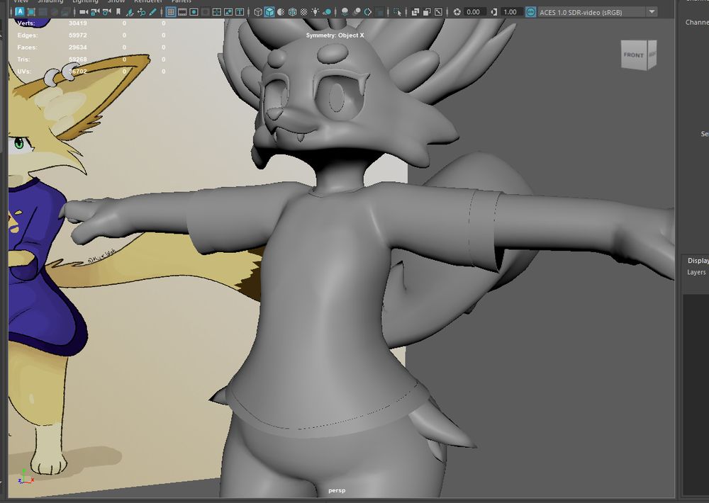Click the 'Edges:' poly count label
Image resolution: width=709 pixels, height=503 pixels.
pyautogui.click(x=27, y=35)
